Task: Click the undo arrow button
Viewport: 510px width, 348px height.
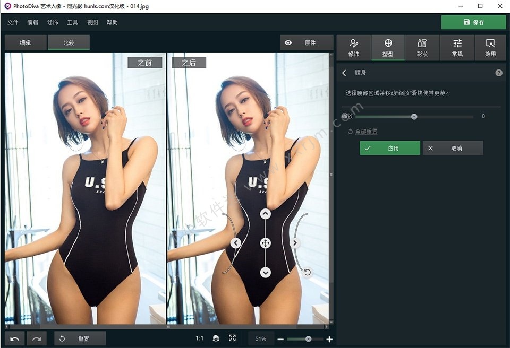Action: pos(15,338)
